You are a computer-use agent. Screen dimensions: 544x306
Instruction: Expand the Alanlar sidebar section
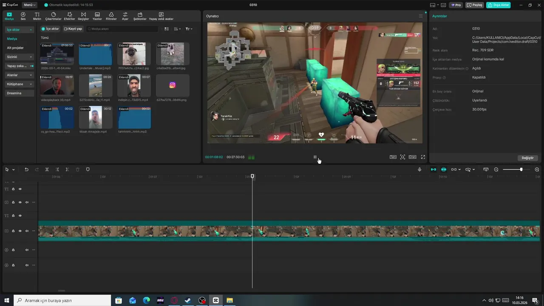tap(19, 75)
